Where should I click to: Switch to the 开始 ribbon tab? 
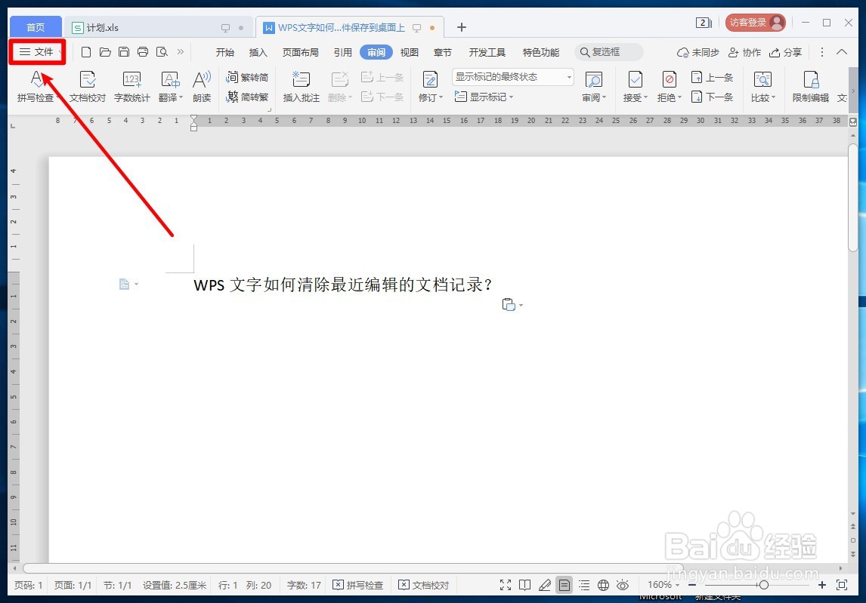[x=224, y=52]
